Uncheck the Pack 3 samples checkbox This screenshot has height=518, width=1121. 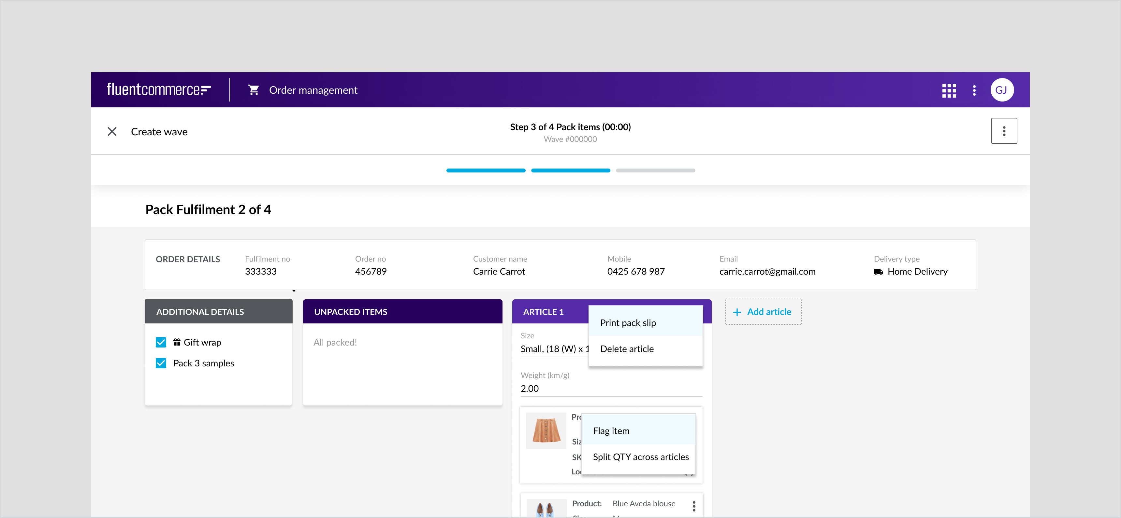tap(161, 363)
